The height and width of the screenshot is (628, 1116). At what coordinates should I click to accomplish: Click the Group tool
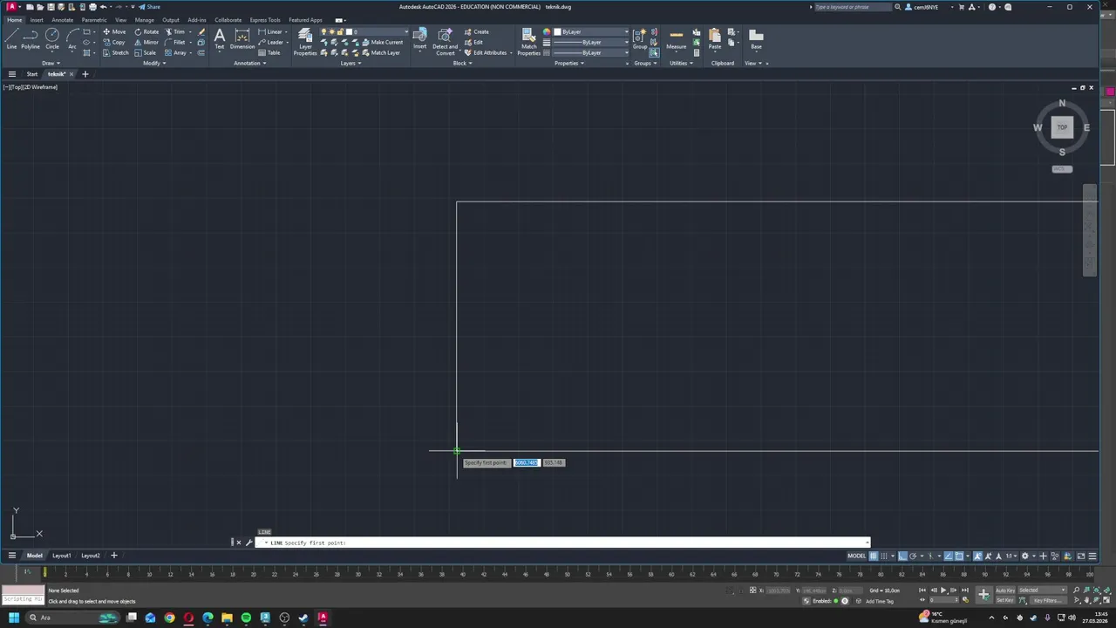tap(640, 40)
